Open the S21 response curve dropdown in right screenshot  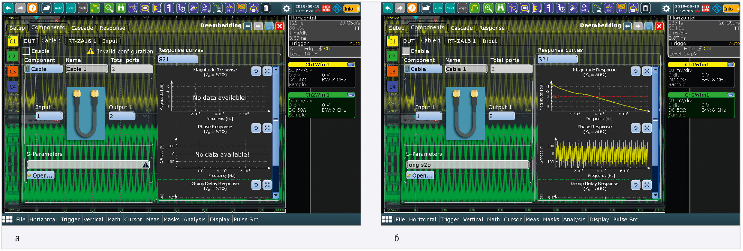pyautogui.click(x=557, y=59)
